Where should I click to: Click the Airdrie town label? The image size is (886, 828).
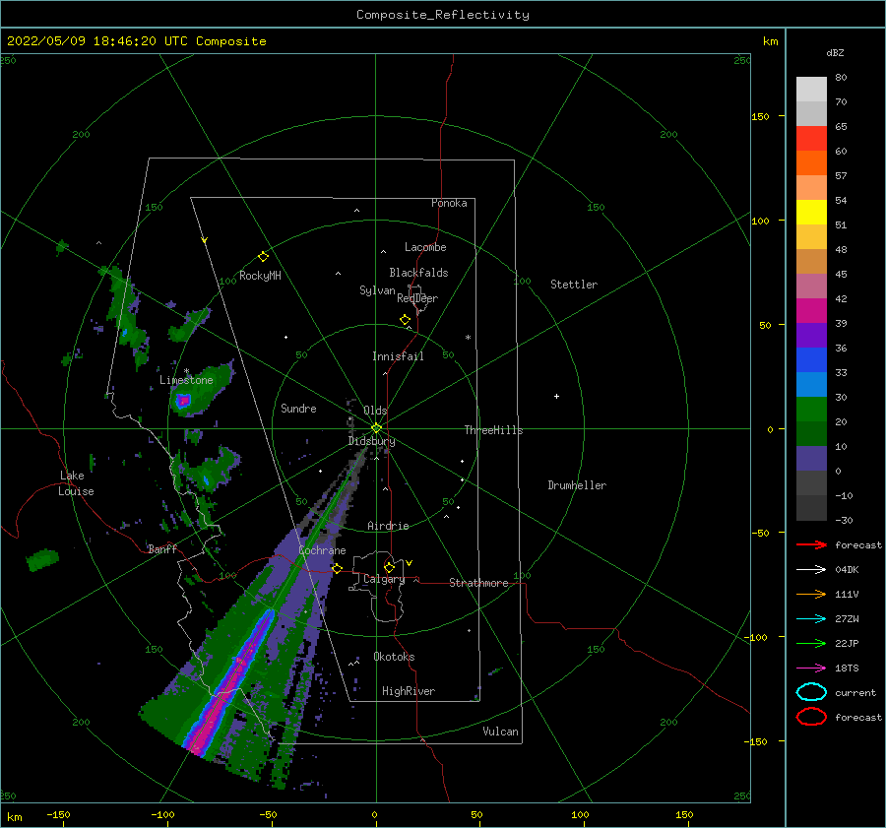pyautogui.click(x=388, y=526)
